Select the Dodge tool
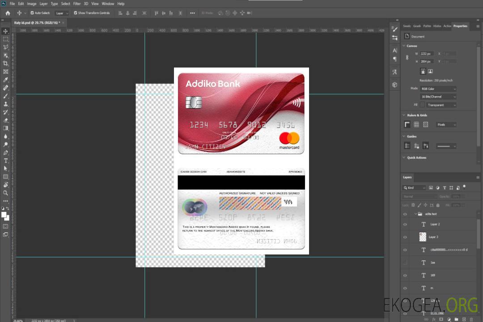The width and height of the screenshot is (483, 322). pos(5,144)
